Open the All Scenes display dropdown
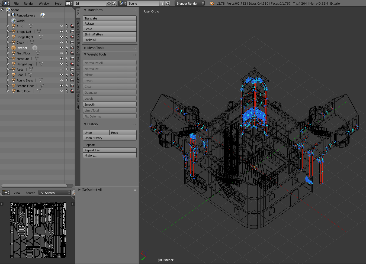The image size is (366, 264). tap(55, 193)
